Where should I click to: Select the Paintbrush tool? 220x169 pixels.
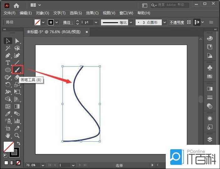pyautogui.click(x=18, y=69)
